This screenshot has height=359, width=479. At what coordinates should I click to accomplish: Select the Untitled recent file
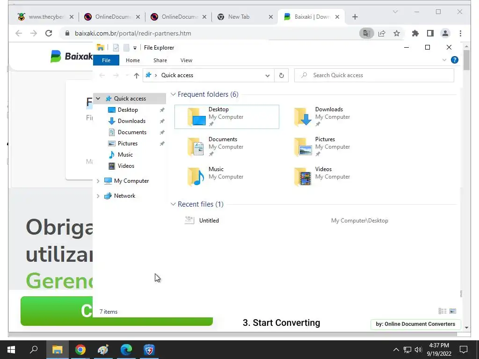209,221
